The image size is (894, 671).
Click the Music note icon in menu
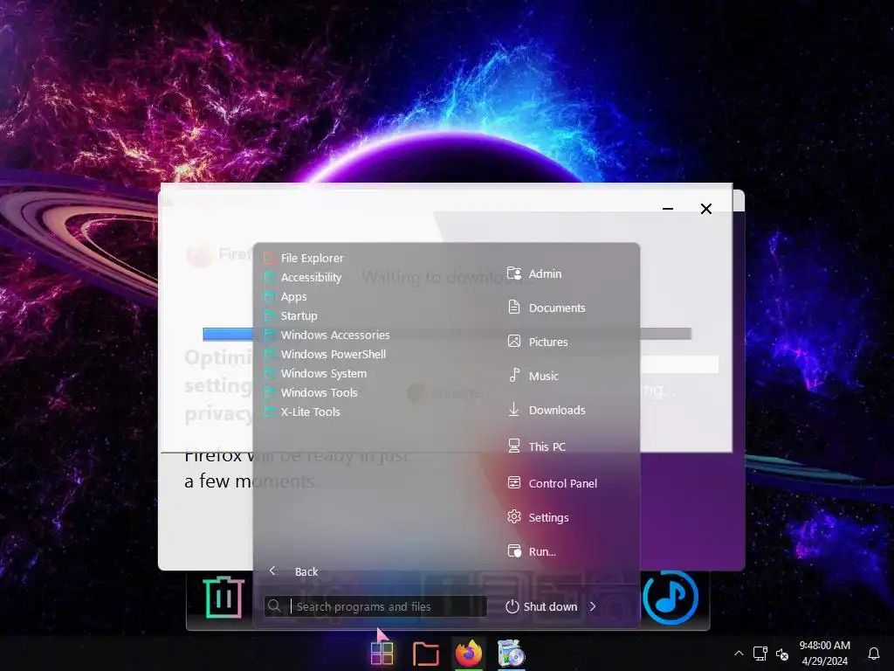tap(514, 375)
